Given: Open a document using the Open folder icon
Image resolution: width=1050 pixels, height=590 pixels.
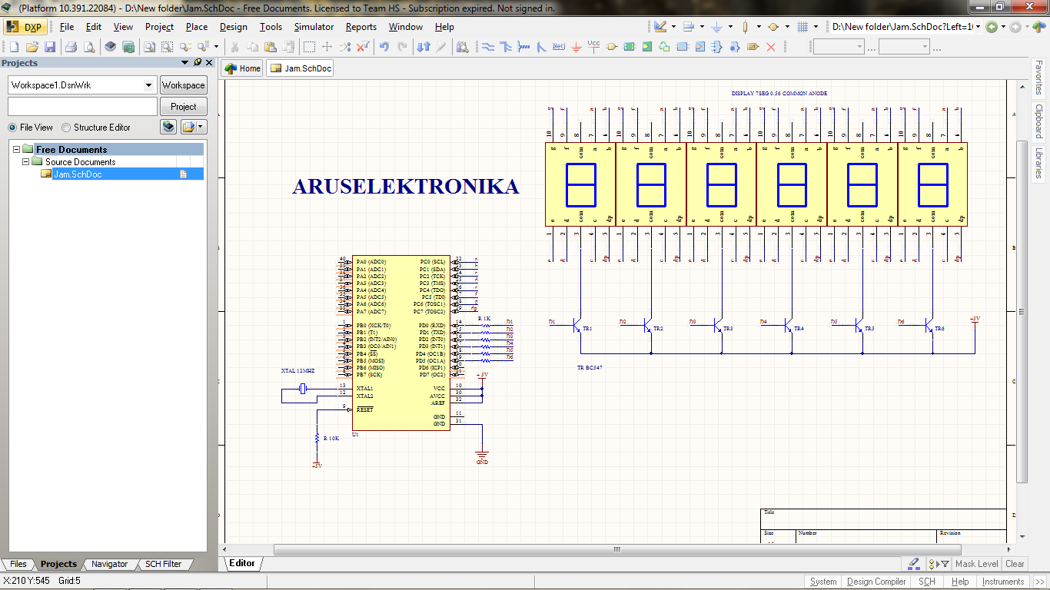Looking at the screenshot, I should pos(31,46).
